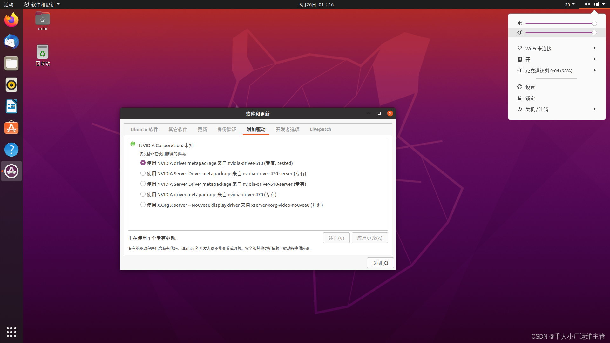Switch to the Ubuntu软件 tab
The width and height of the screenshot is (610, 343).
click(x=145, y=129)
